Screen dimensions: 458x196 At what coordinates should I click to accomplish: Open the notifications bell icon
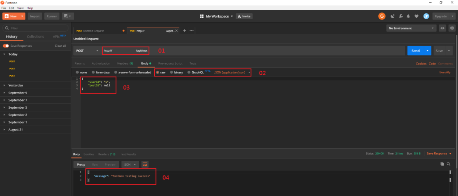[409, 16]
